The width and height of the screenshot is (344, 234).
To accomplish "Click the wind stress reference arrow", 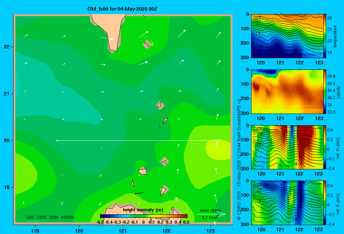I will coord(211,214).
